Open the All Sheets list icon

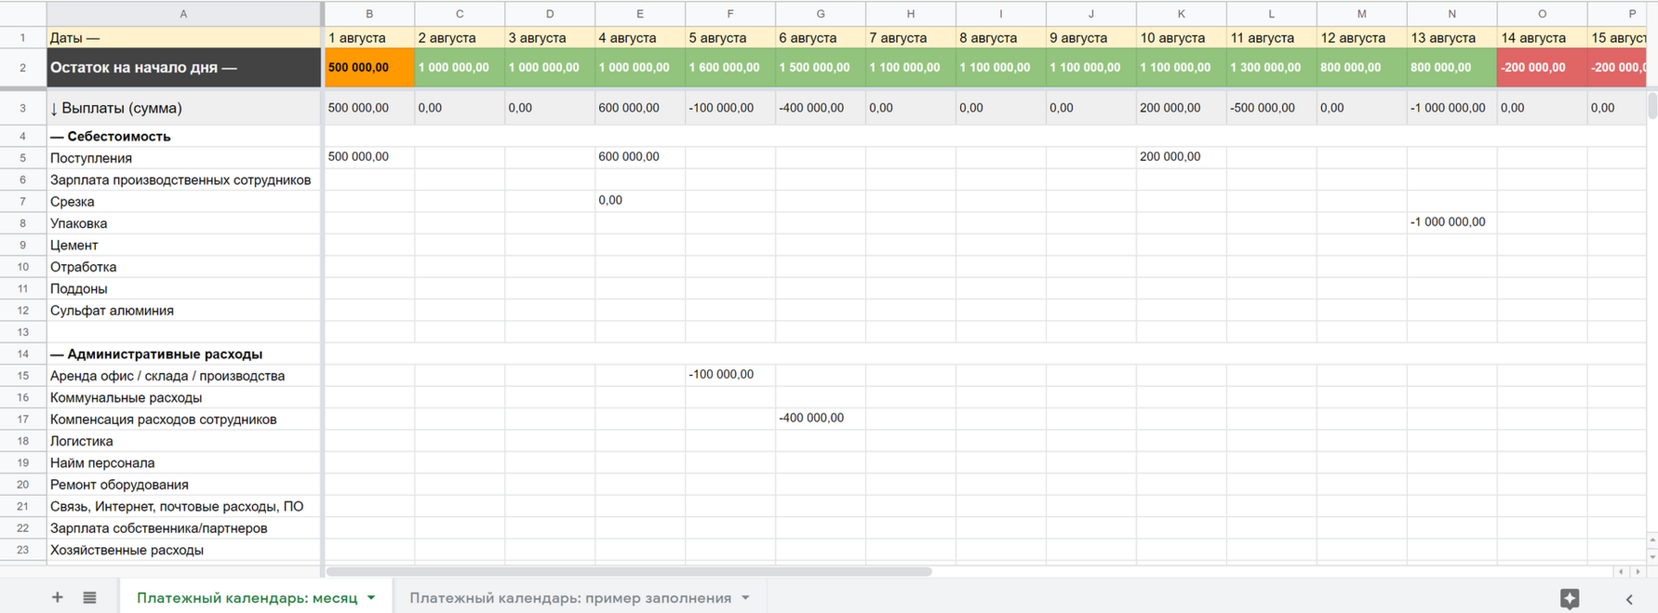[x=90, y=597]
